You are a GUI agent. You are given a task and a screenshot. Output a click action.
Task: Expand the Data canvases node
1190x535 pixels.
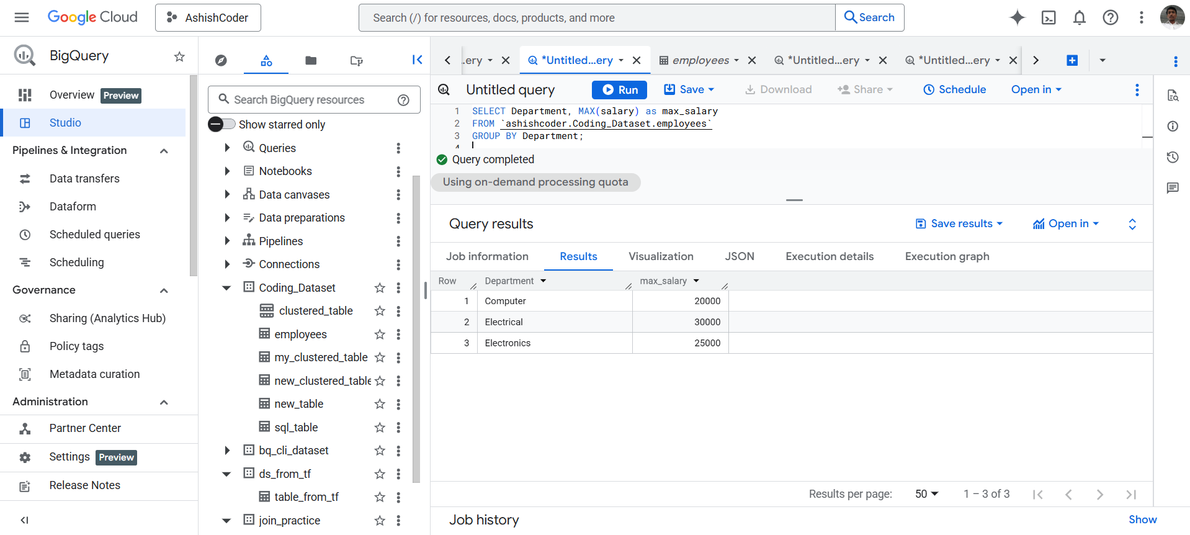pyautogui.click(x=227, y=194)
